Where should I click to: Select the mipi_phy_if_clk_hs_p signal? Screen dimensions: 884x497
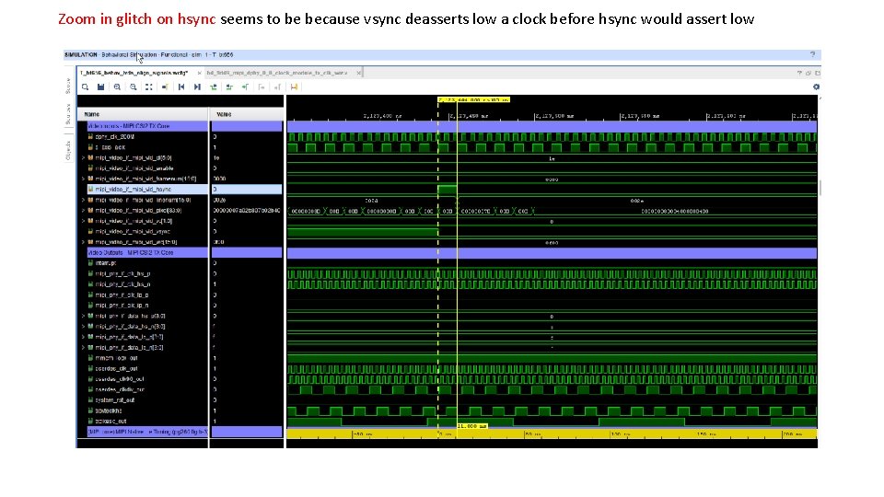point(122,274)
